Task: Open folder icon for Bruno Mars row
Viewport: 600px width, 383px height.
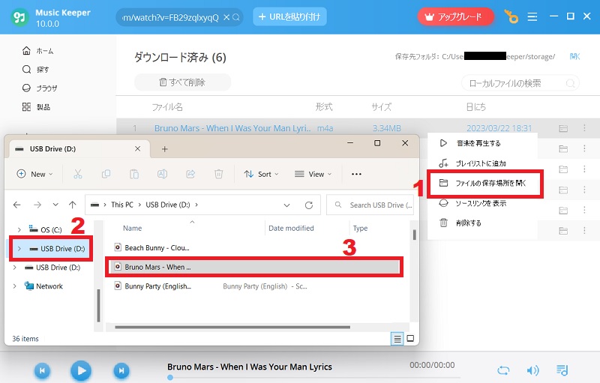Action: click(562, 128)
